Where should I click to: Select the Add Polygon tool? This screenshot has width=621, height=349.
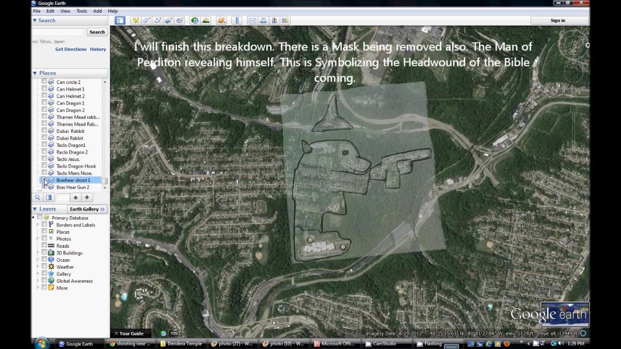pyautogui.click(x=147, y=20)
